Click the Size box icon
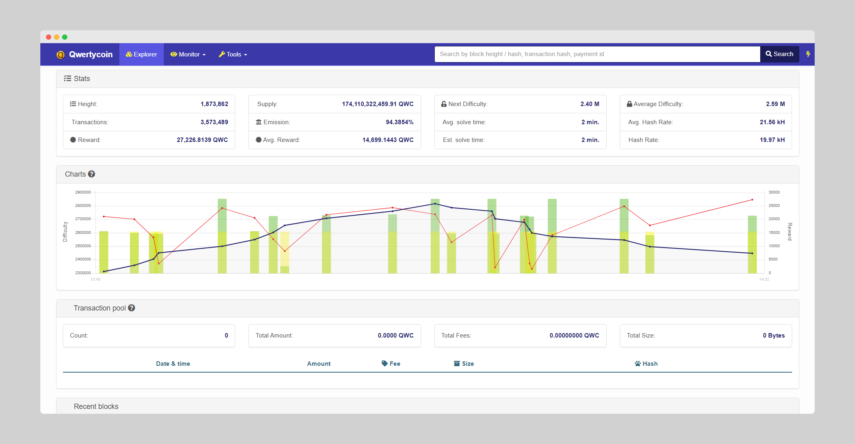Image resolution: width=855 pixels, height=444 pixels. point(457,364)
